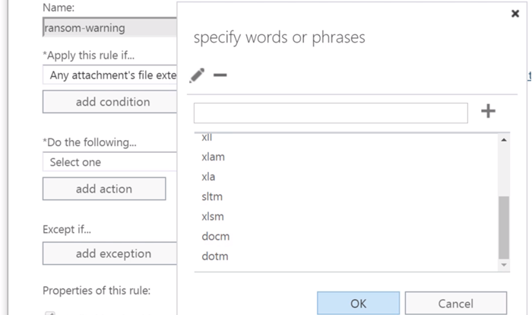The height and width of the screenshot is (315, 532).
Task: Click the add action button
Action: (104, 189)
